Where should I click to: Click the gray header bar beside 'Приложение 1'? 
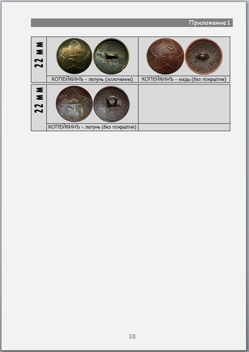tap(109, 23)
